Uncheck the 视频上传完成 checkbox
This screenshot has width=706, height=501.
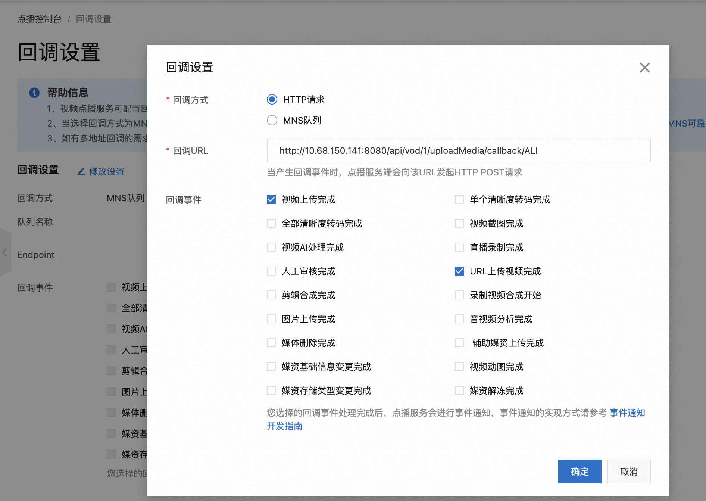[x=271, y=199]
